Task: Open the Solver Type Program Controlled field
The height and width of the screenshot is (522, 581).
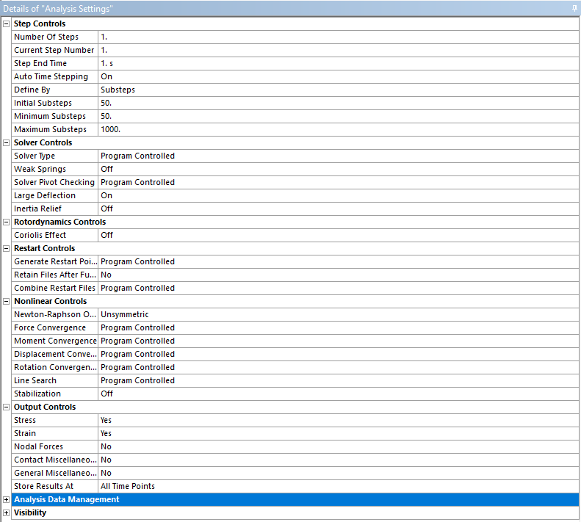Action: coord(339,156)
